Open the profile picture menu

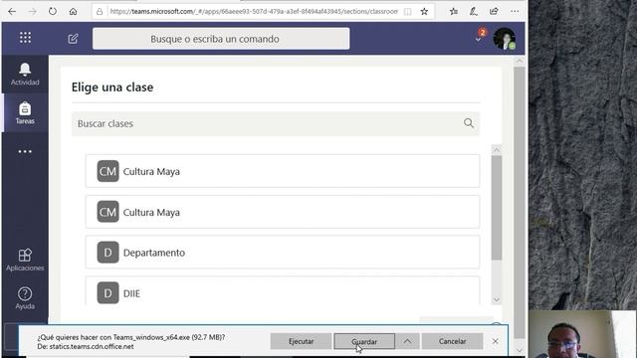pyautogui.click(x=505, y=39)
